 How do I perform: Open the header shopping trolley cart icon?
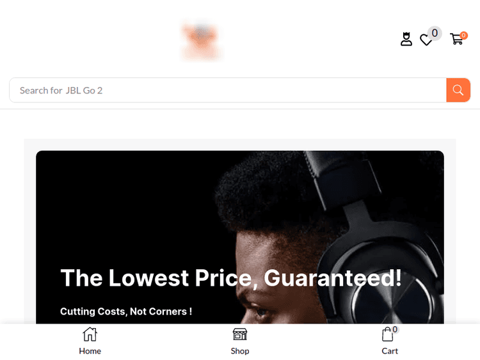click(456, 39)
